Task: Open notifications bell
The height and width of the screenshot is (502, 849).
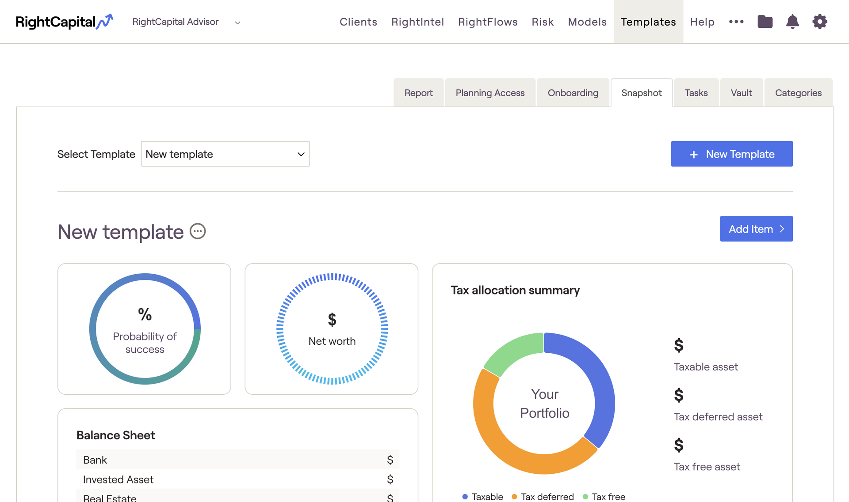Action: [792, 22]
